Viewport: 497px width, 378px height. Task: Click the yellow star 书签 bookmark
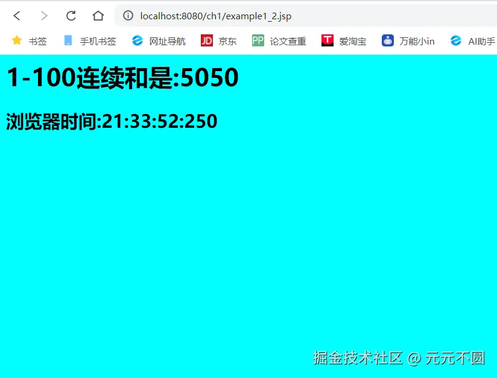[x=17, y=40]
